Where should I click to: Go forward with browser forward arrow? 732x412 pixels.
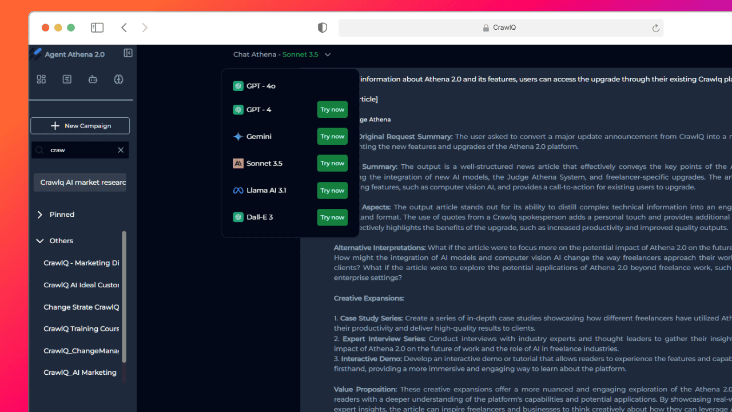[x=145, y=27]
